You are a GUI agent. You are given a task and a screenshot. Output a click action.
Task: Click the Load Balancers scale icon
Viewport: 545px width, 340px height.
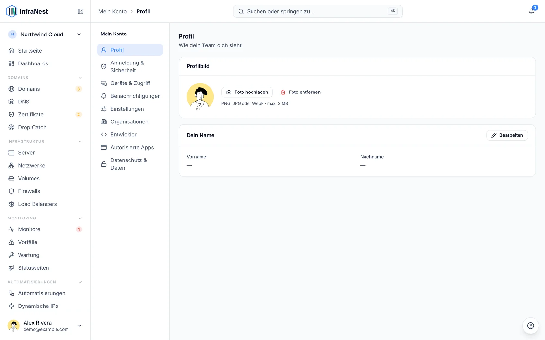11,204
